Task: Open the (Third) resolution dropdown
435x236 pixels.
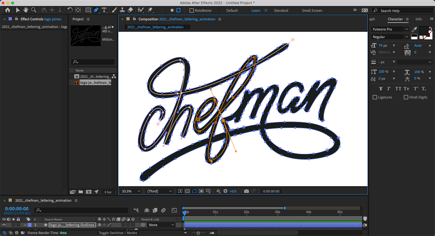Action: tap(159, 191)
